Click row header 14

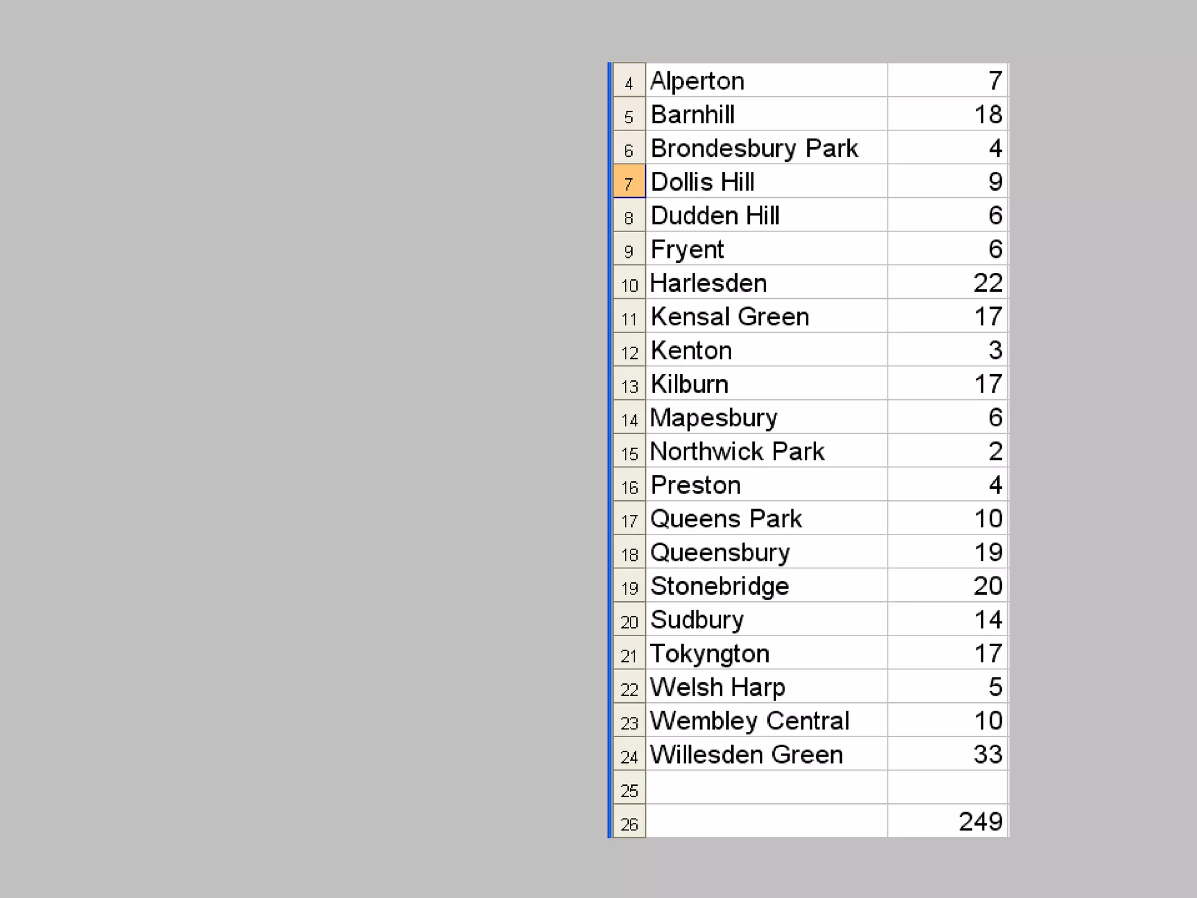(629, 418)
